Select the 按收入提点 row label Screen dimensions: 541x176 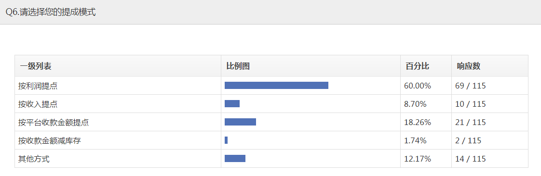pyautogui.click(x=38, y=104)
